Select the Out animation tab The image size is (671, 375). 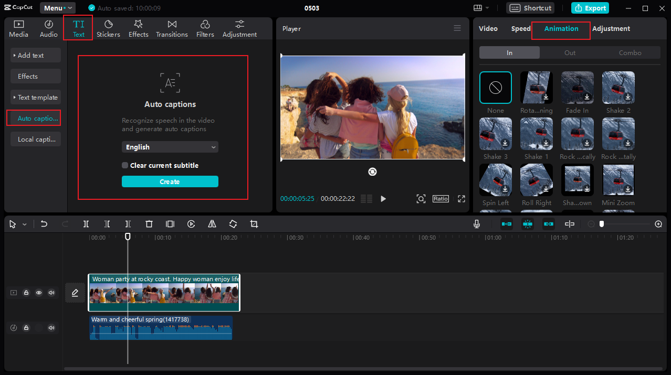(570, 52)
